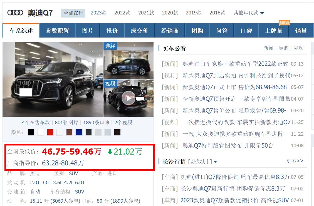Viewport: 314px width, 206px height.
Task: Open news 全新奥迪Q7预售开启
Action: coord(236,99)
